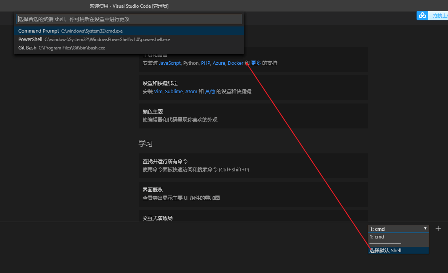Pick Git Bash as terminal shell
Screen dimensions: 448x273
(x=129, y=48)
